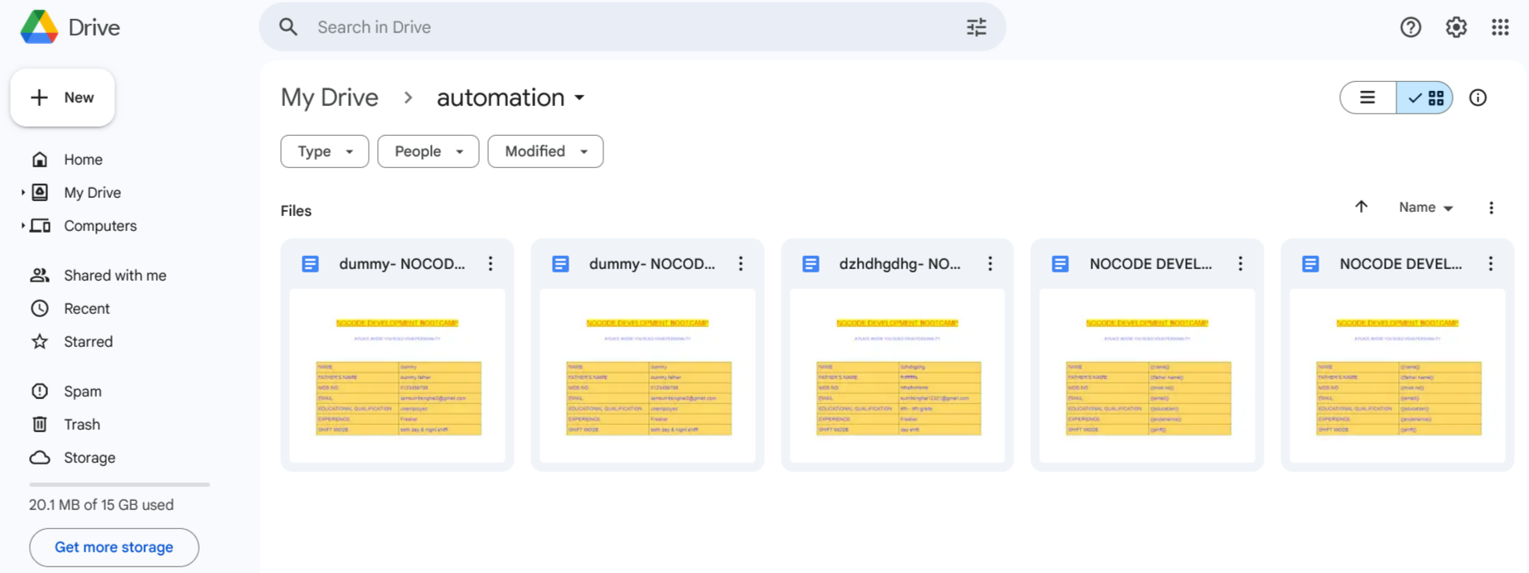Screen dimensions: 1529x573
Task: Reverse sort direction arrow
Action: pos(1361,207)
